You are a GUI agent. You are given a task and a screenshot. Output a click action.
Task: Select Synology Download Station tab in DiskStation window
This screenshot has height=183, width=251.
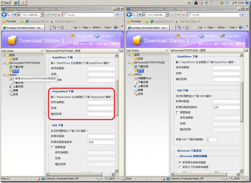pyautogui.click(x=23, y=28)
